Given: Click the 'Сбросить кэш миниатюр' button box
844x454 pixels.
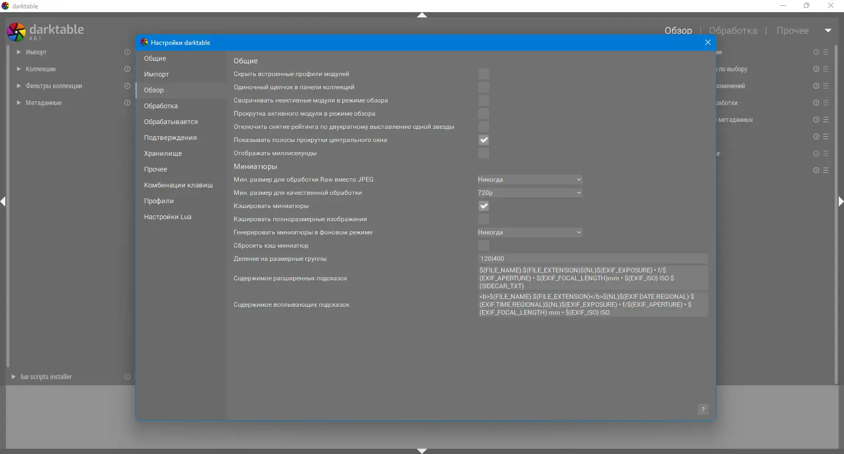Looking at the screenshot, I should coord(484,245).
